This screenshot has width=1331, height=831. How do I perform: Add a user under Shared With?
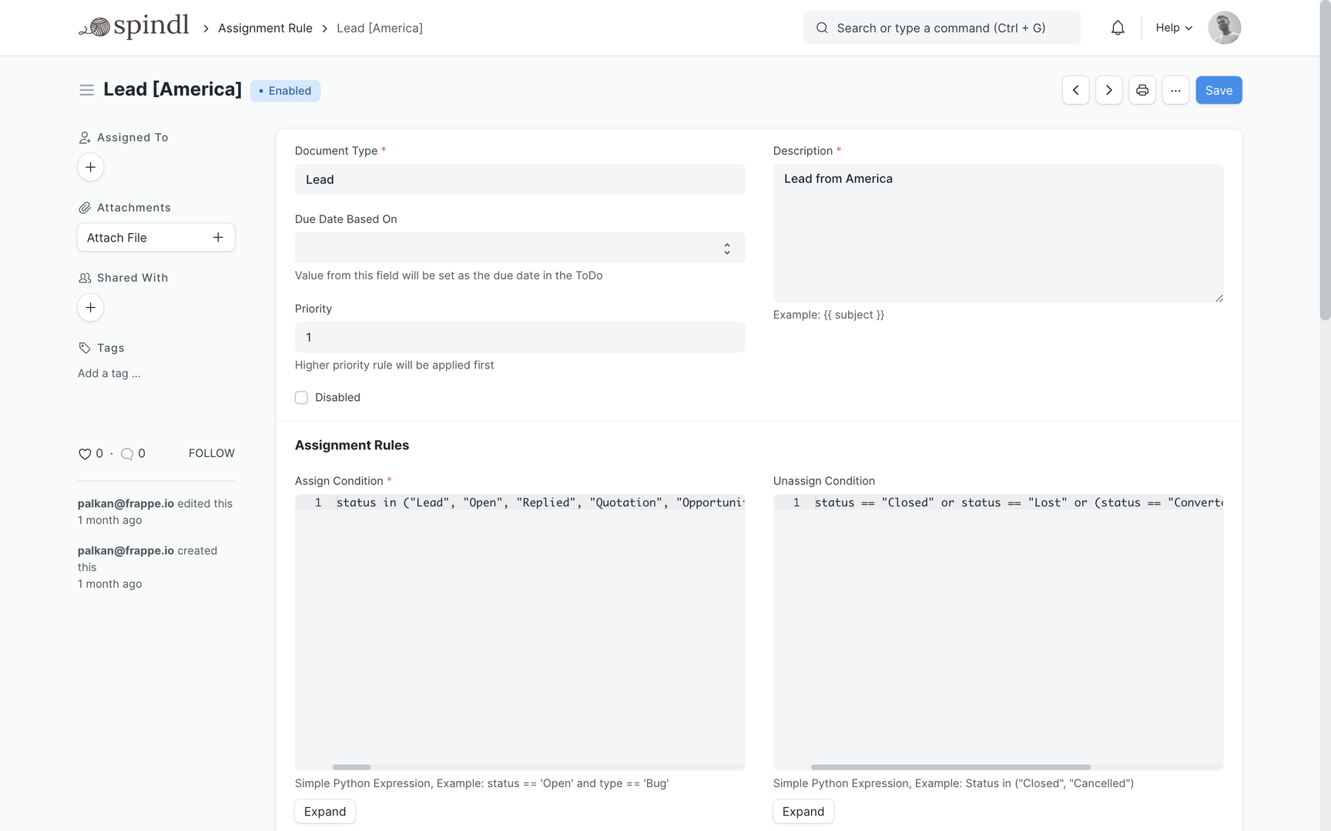tap(90, 308)
